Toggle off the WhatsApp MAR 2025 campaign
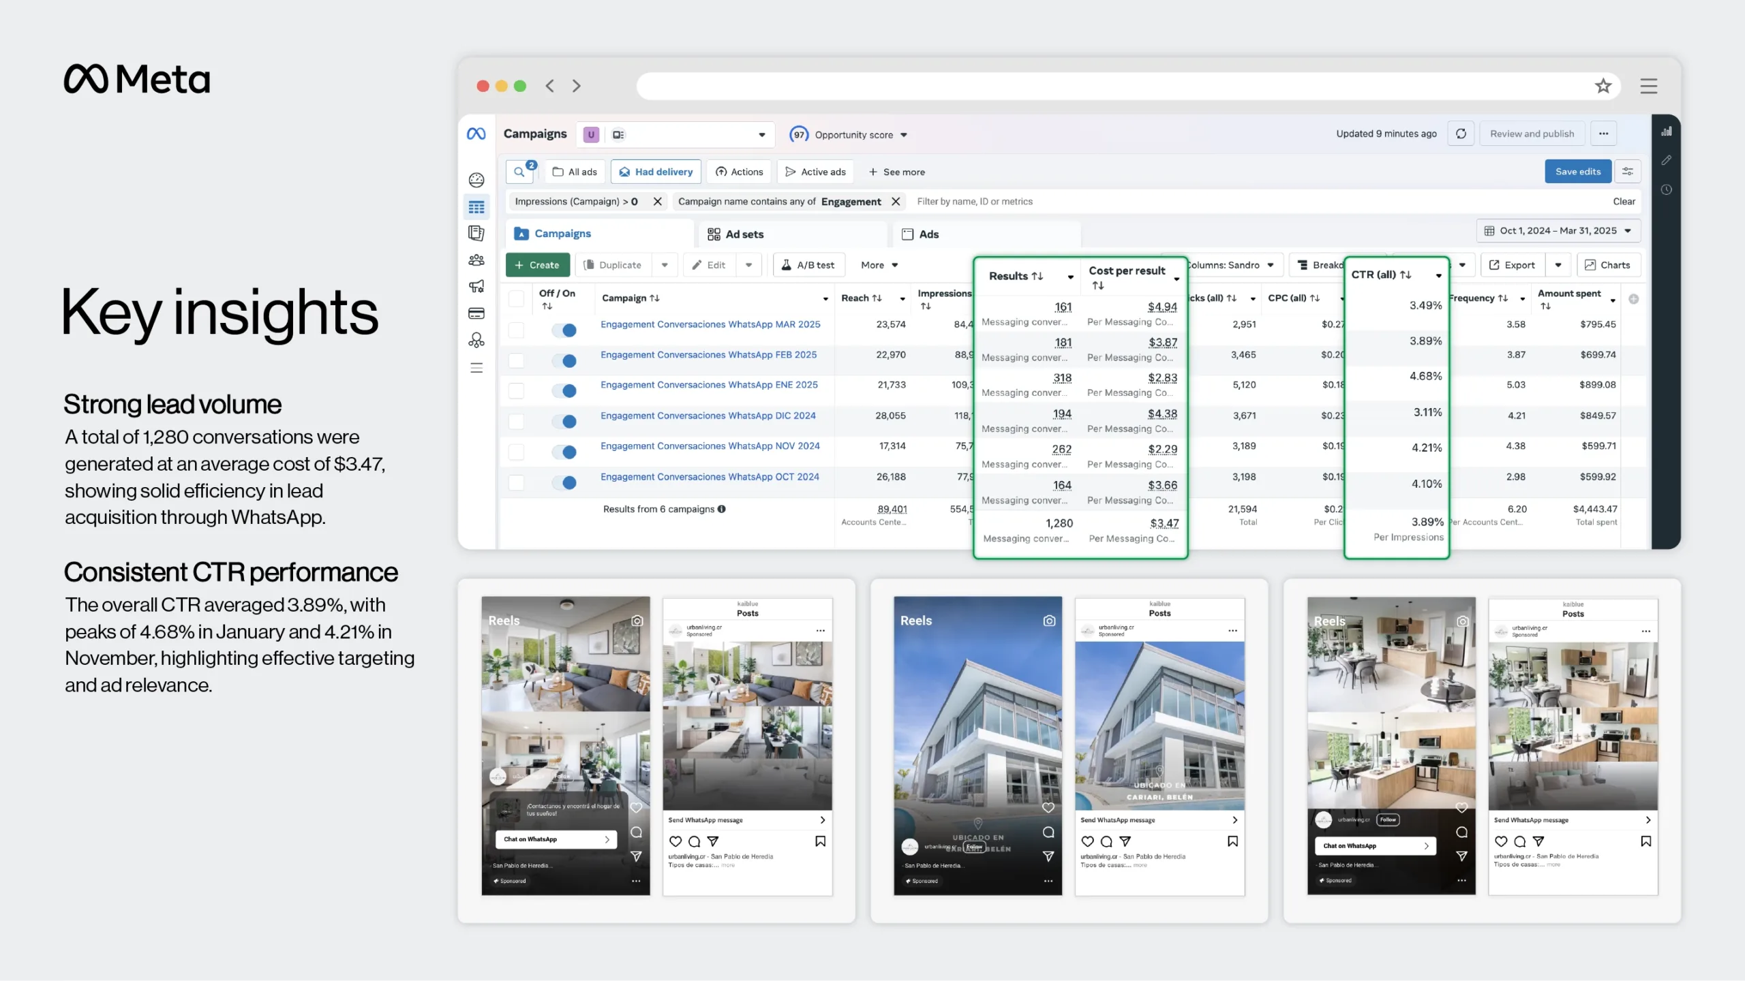This screenshot has width=1745, height=981. coord(564,330)
